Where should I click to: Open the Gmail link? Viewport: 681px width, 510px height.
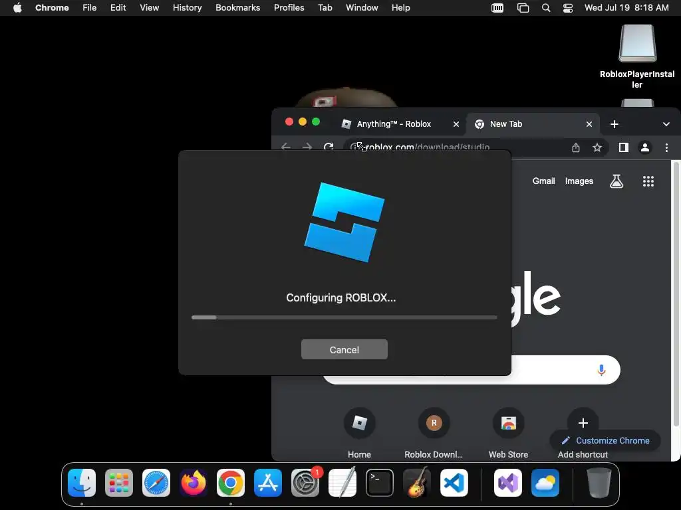(x=543, y=181)
